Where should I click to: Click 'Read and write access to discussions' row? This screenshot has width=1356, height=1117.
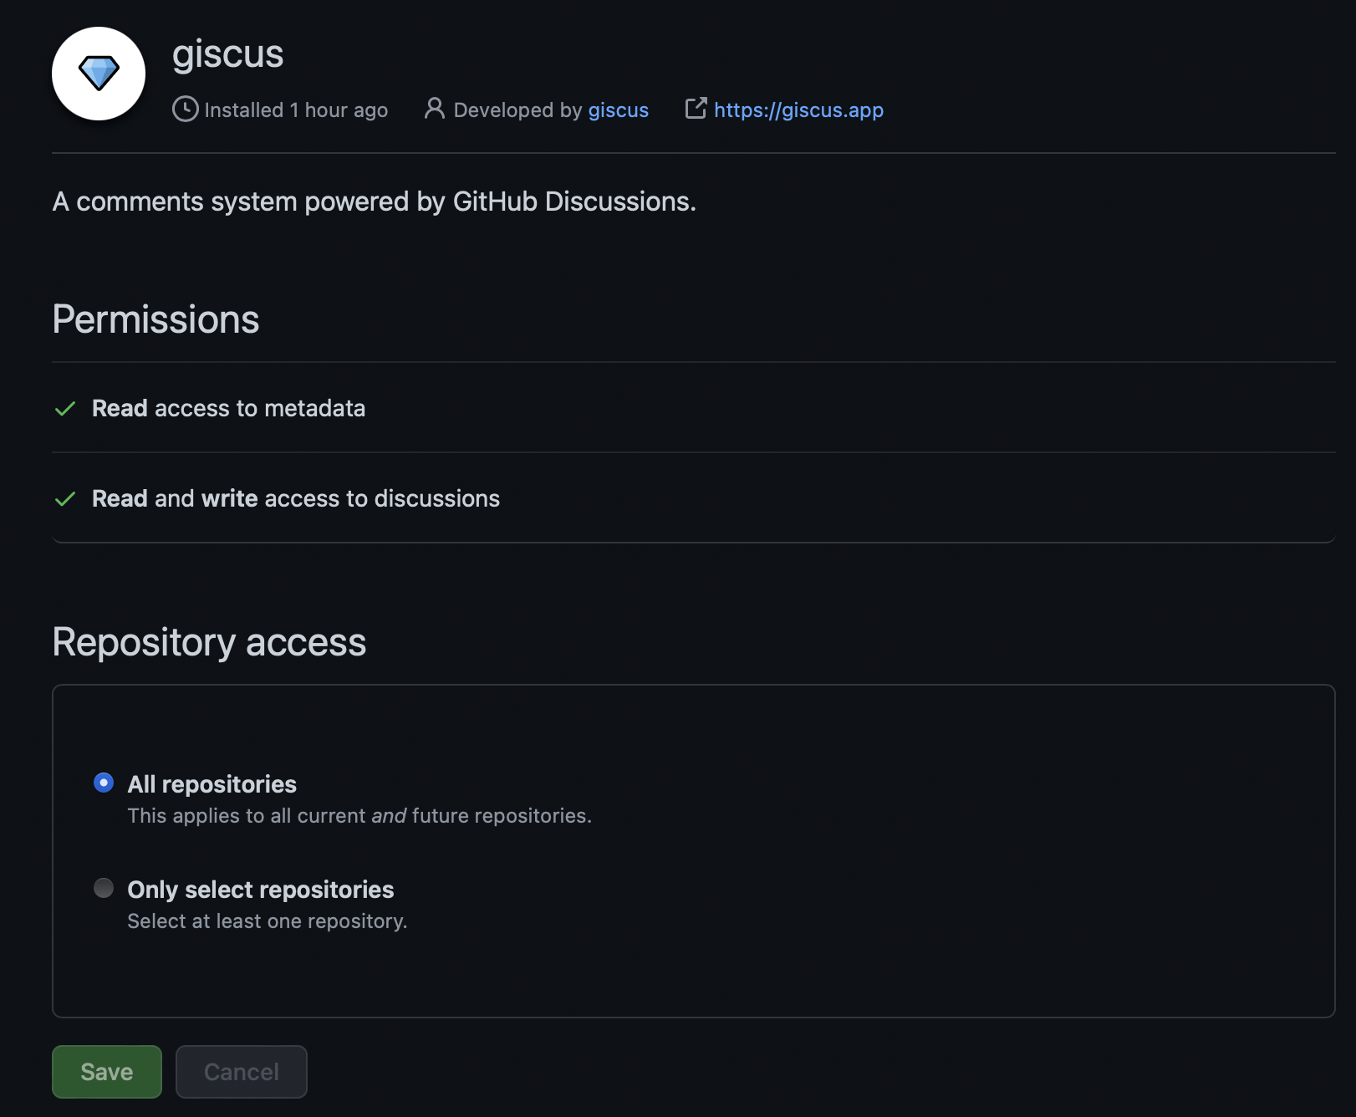(693, 498)
